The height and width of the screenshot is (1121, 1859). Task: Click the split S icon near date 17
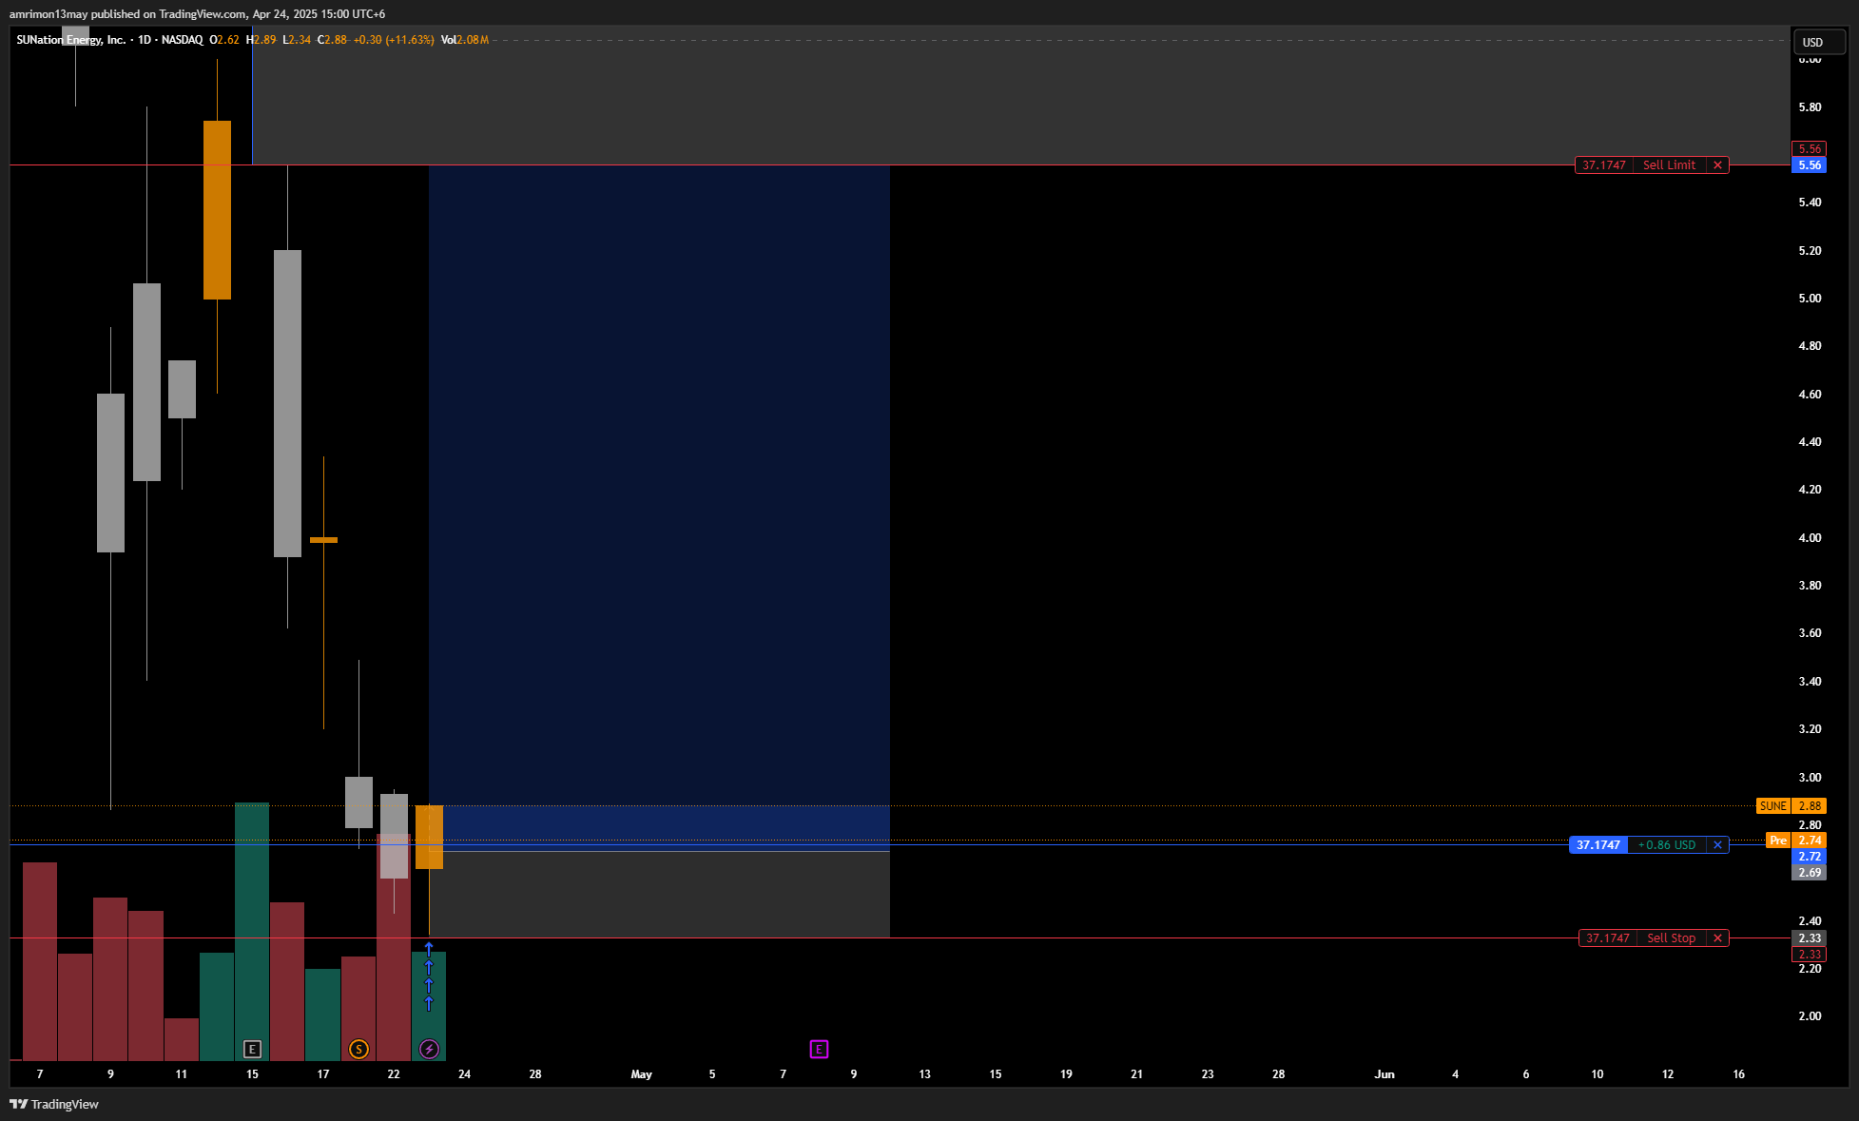pos(358,1049)
